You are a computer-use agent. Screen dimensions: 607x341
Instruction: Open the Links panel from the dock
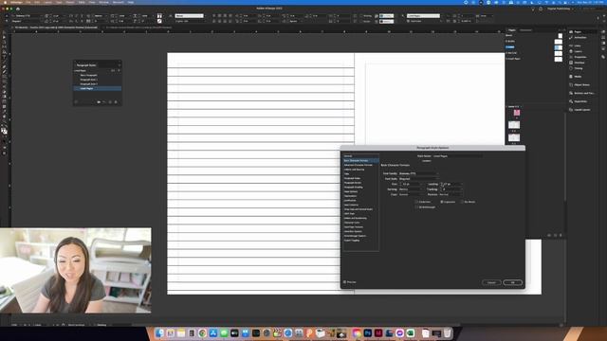coord(578,45)
